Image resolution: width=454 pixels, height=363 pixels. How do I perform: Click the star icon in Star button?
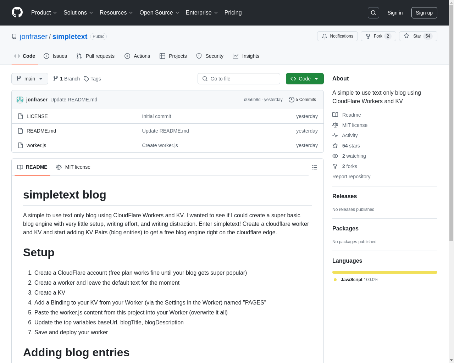[x=406, y=36]
